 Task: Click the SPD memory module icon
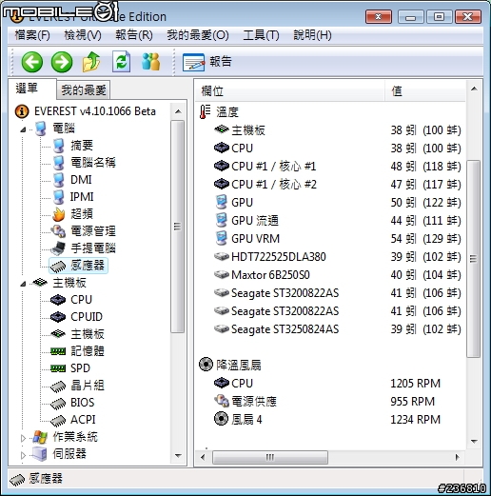click(58, 368)
